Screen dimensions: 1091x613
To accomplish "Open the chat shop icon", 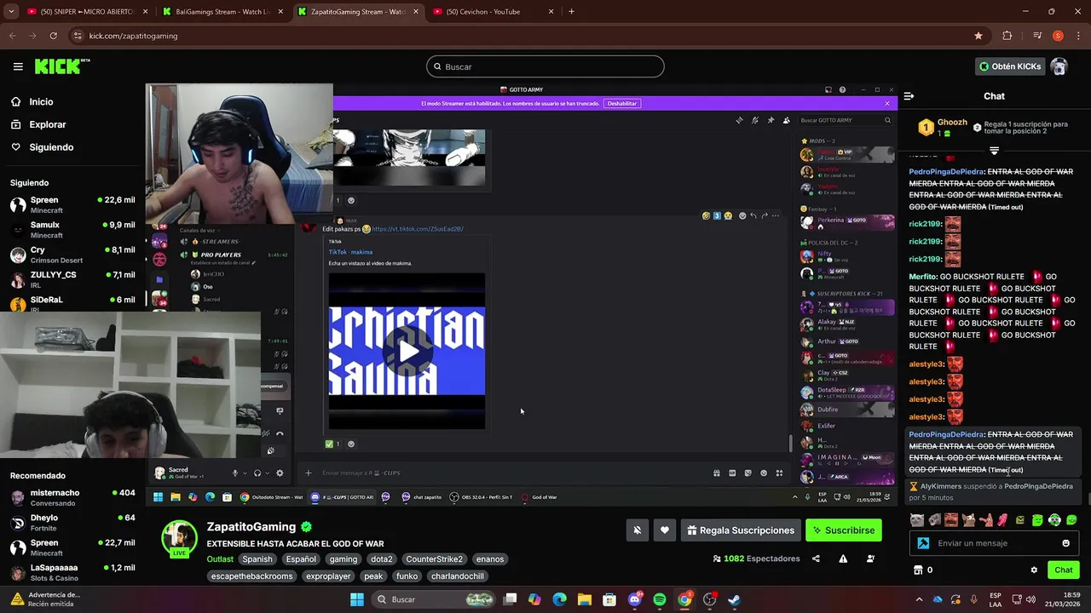I will (918, 570).
